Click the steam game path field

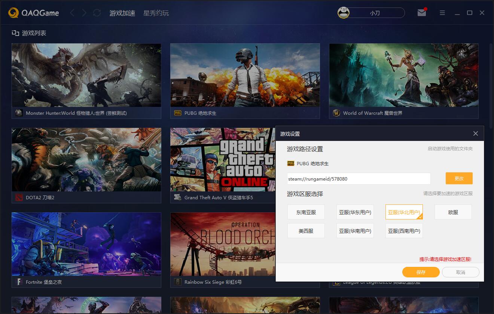pyautogui.click(x=359, y=179)
